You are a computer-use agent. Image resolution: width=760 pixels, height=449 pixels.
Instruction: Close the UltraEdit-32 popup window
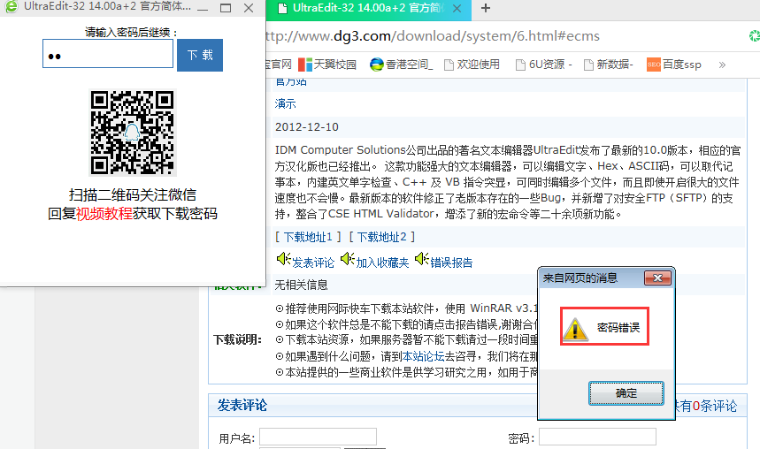[x=249, y=8]
